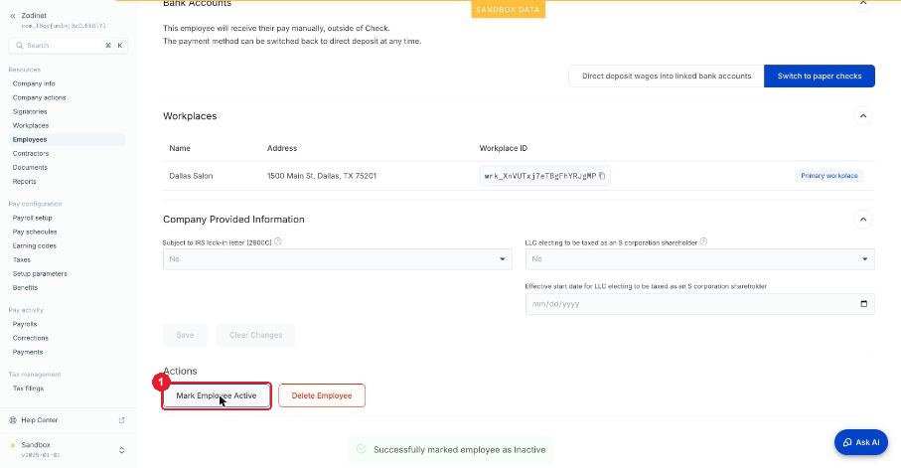Open Reports in sidebar
Viewport: 901px width, 468px height.
click(x=24, y=181)
